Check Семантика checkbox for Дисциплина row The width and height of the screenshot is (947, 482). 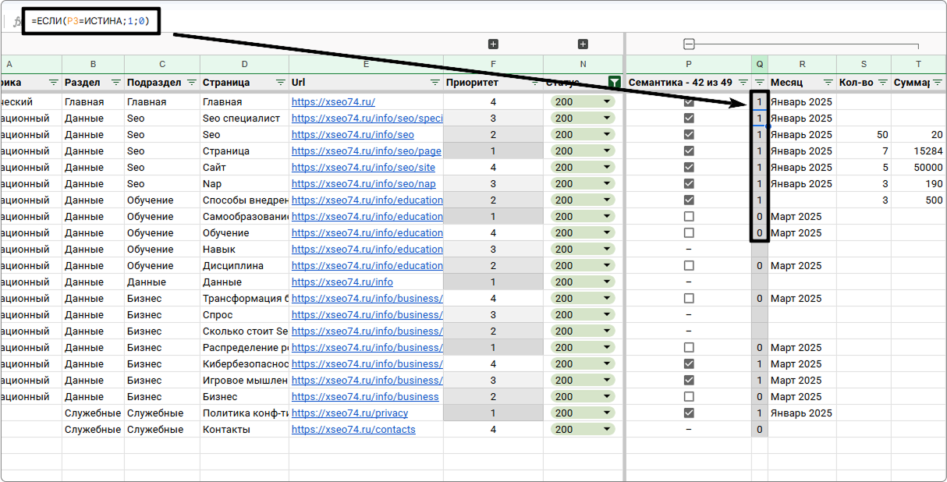[x=689, y=265]
